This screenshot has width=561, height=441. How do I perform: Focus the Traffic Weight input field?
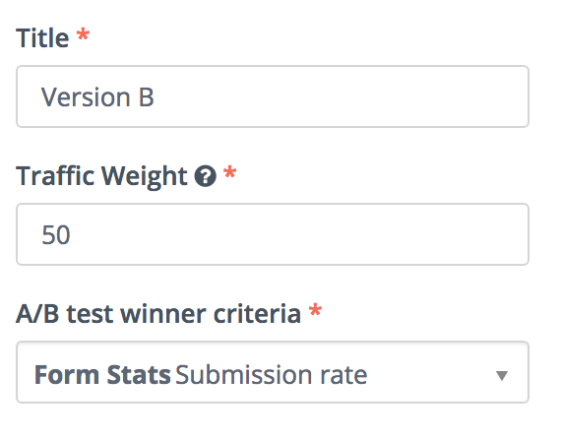[x=273, y=234]
